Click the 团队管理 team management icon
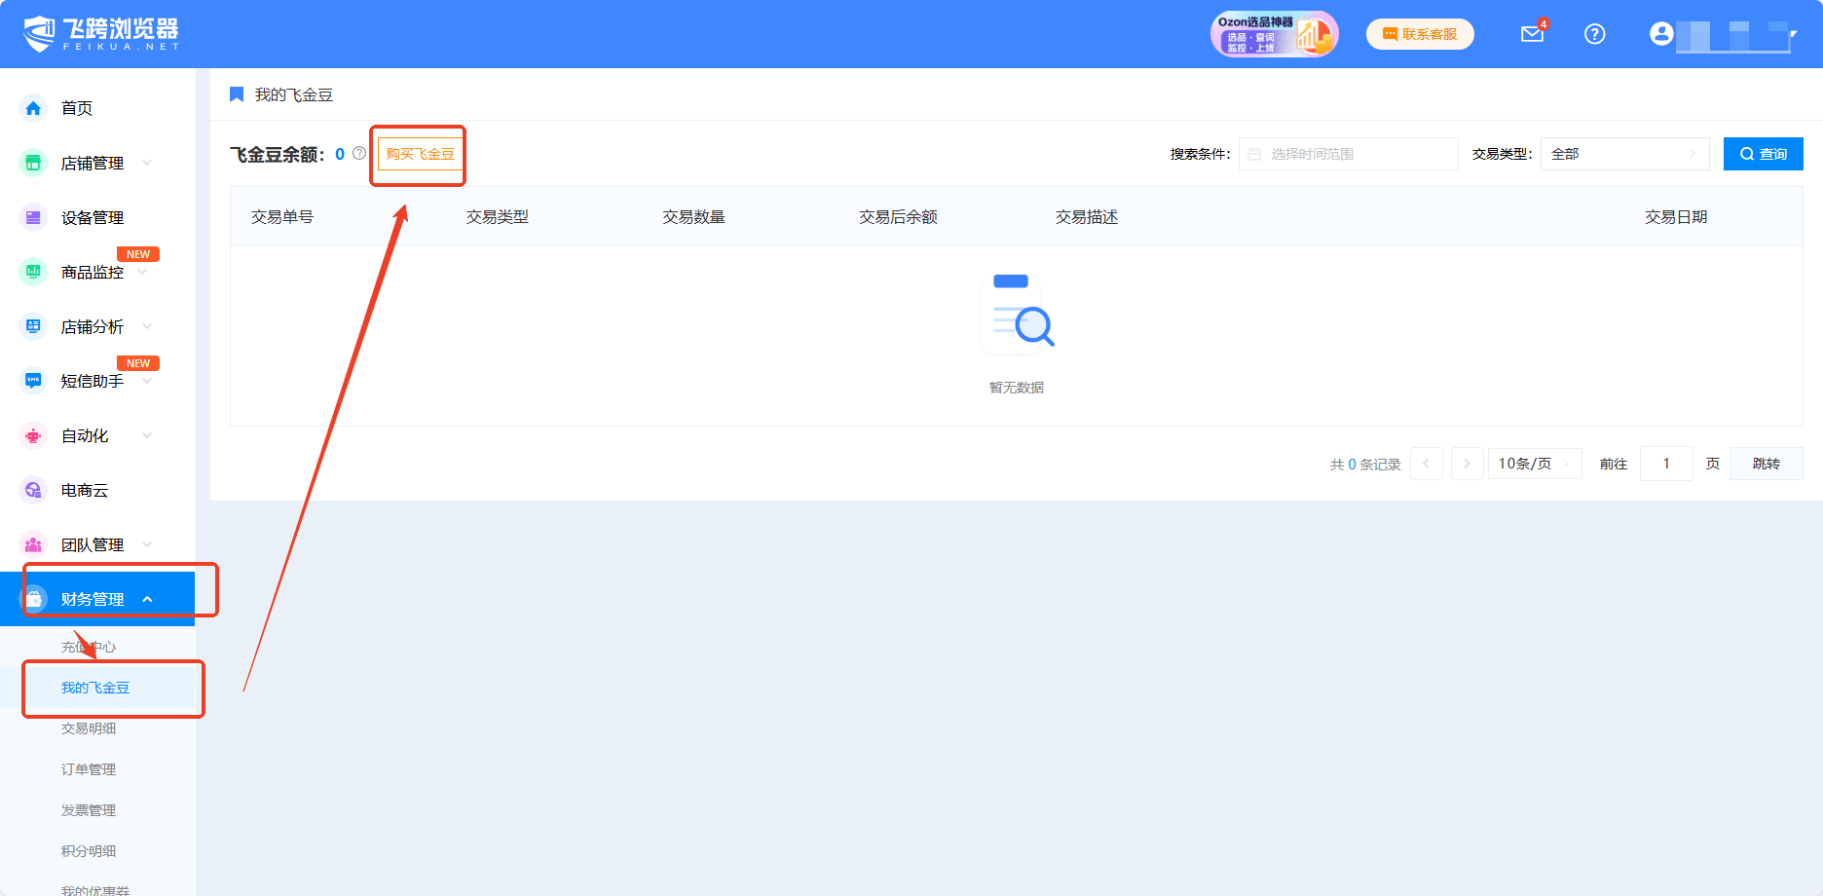This screenshot has height=896, width=1823. tap(32, 544)
